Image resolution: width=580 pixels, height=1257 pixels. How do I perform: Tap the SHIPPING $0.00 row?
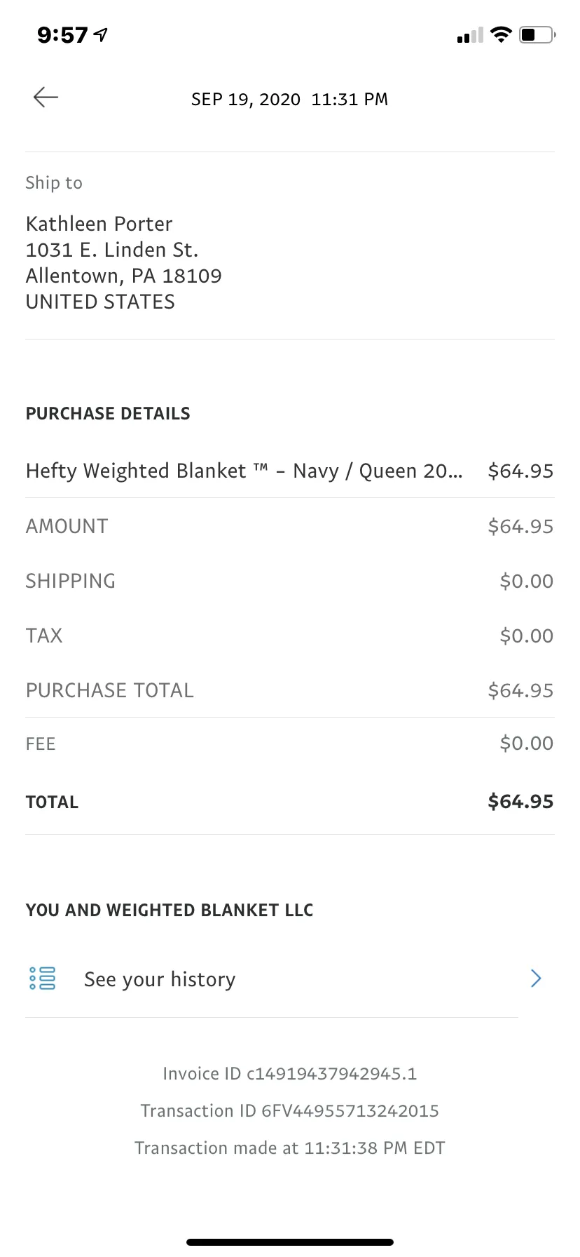290,581
